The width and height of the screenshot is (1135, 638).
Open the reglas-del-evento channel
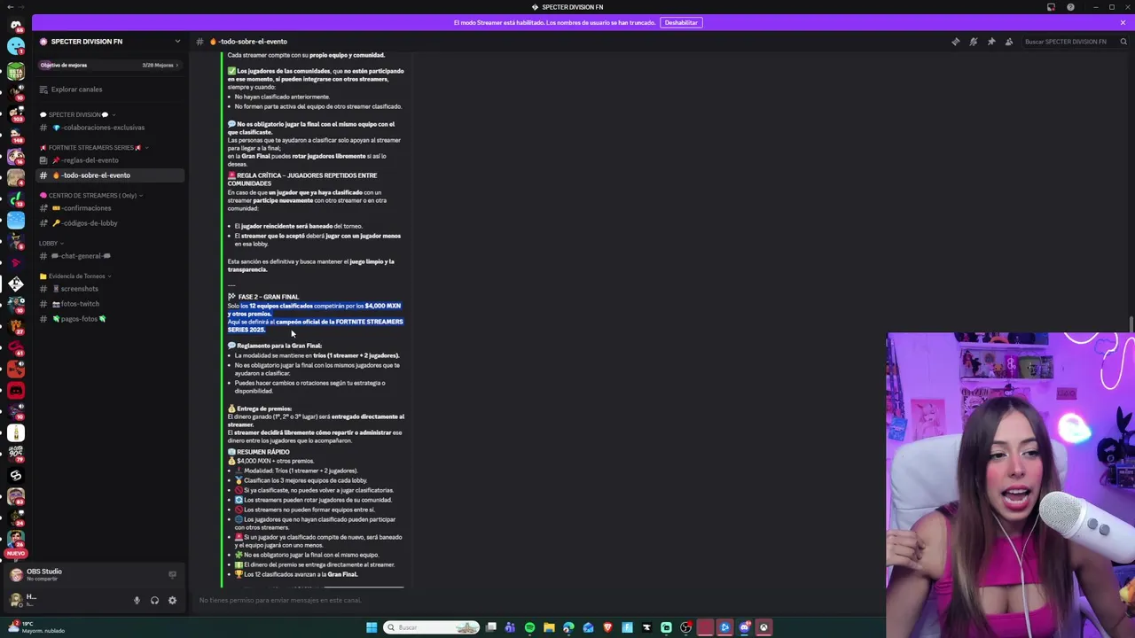[110, 160]
